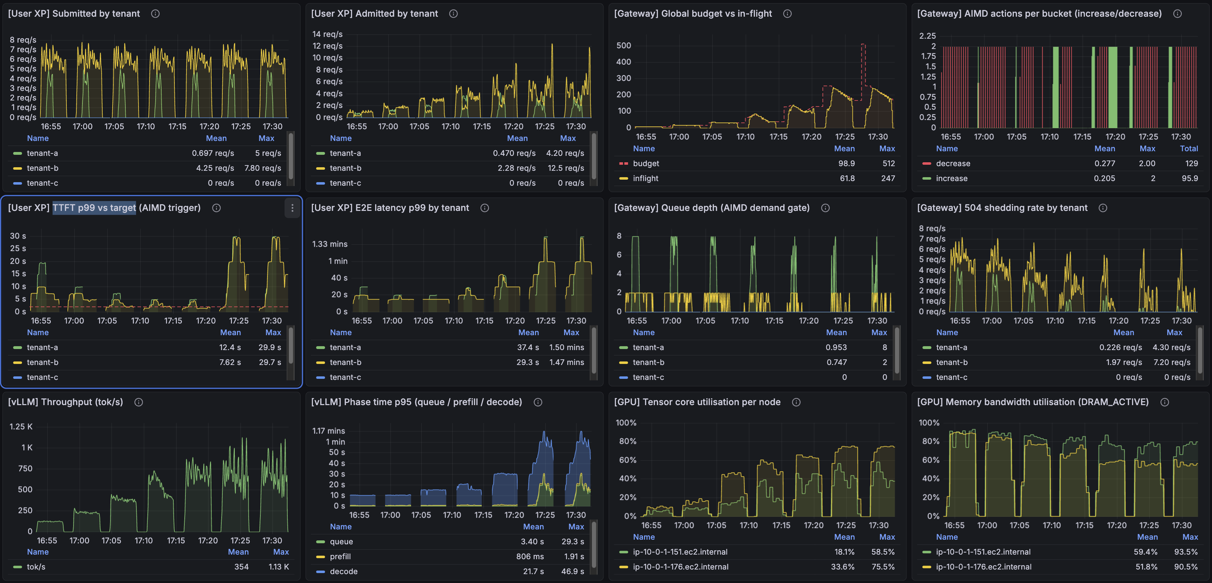1212x583 pixels.
Task: Open vLLM Throughput panel title menu
Action: pos(65,402)
